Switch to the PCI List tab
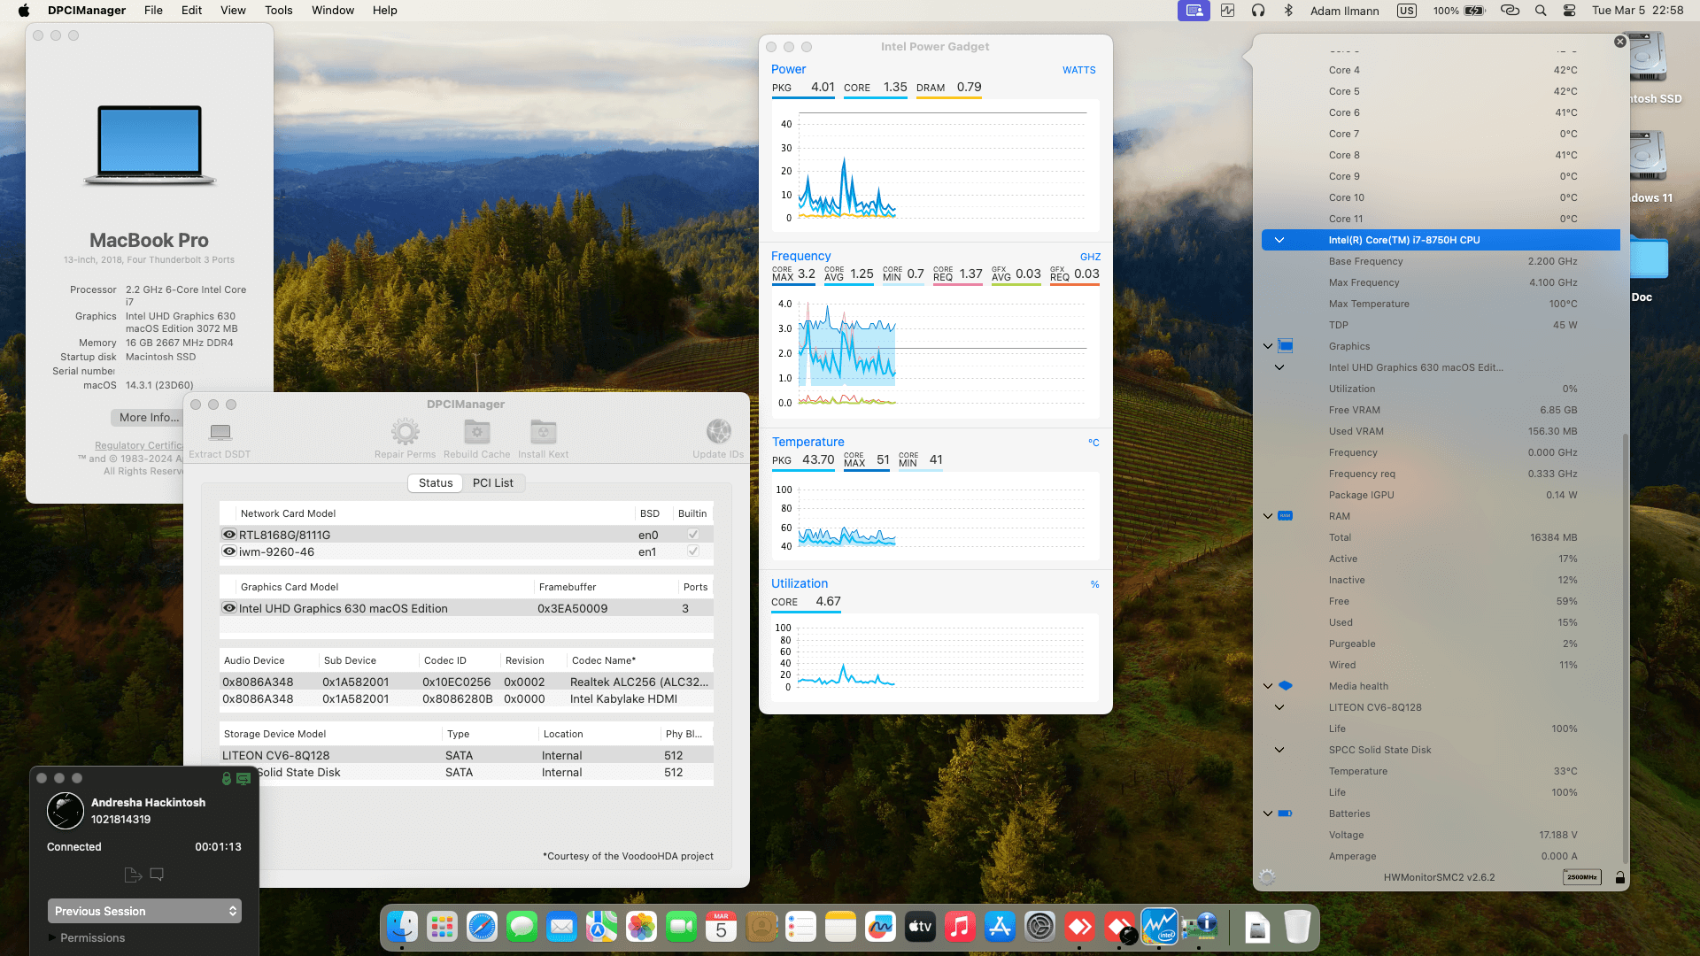Screen dimensions: 1700x956 [x=493, y=482]
